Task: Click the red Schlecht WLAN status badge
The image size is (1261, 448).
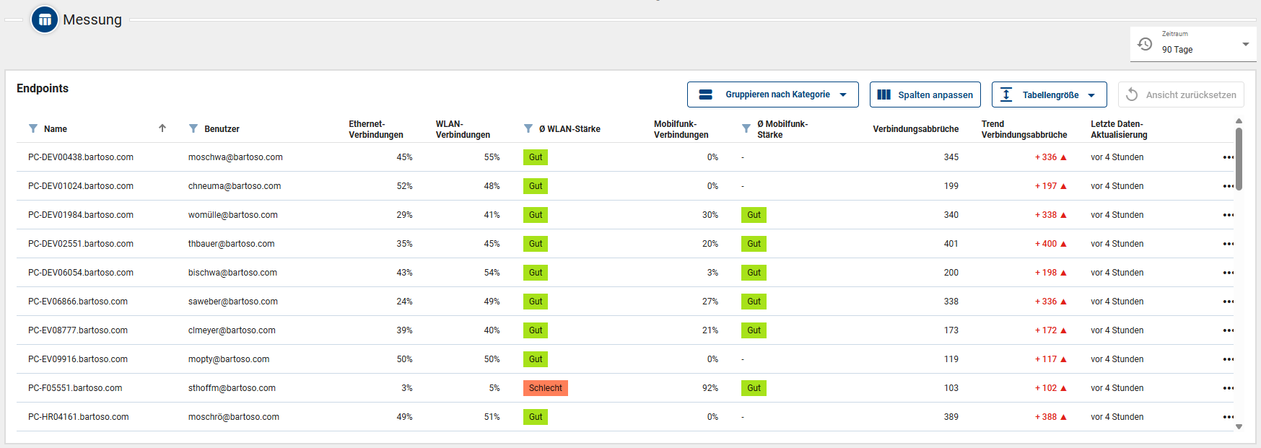Action: (x=545, y=388)
